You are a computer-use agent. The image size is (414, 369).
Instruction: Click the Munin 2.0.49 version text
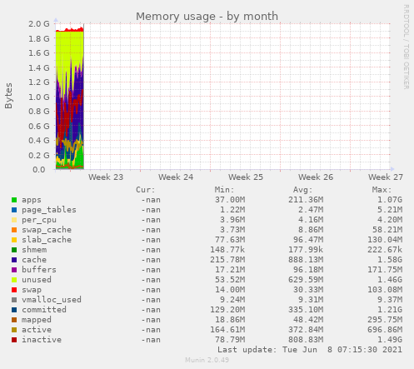click(207, 360)
